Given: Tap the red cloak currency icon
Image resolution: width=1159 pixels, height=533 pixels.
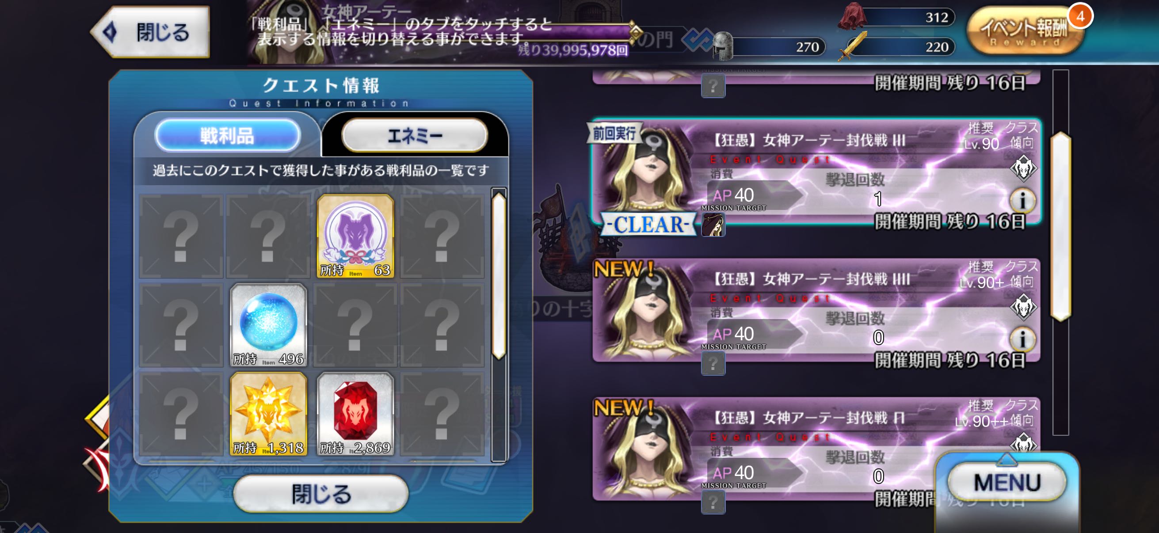Looking at the screenshot, I should click(852, 17).
